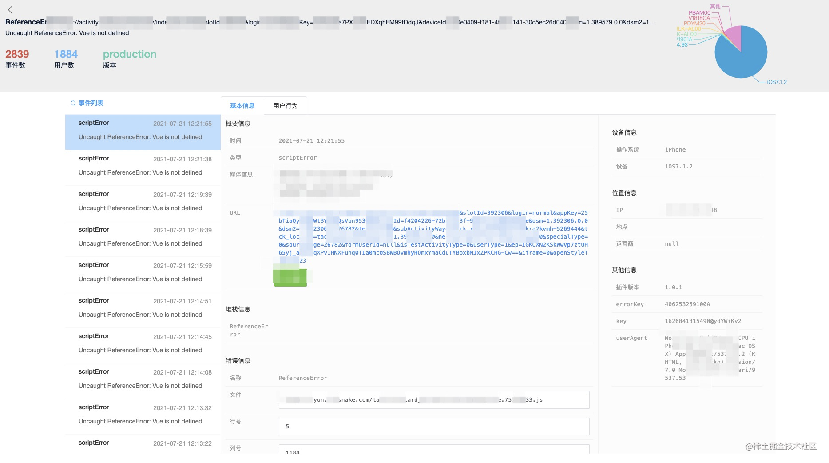The width and height of the screenshot is (829, 463).
Task: Click the 2839 event count
Action: coord(17,54)
